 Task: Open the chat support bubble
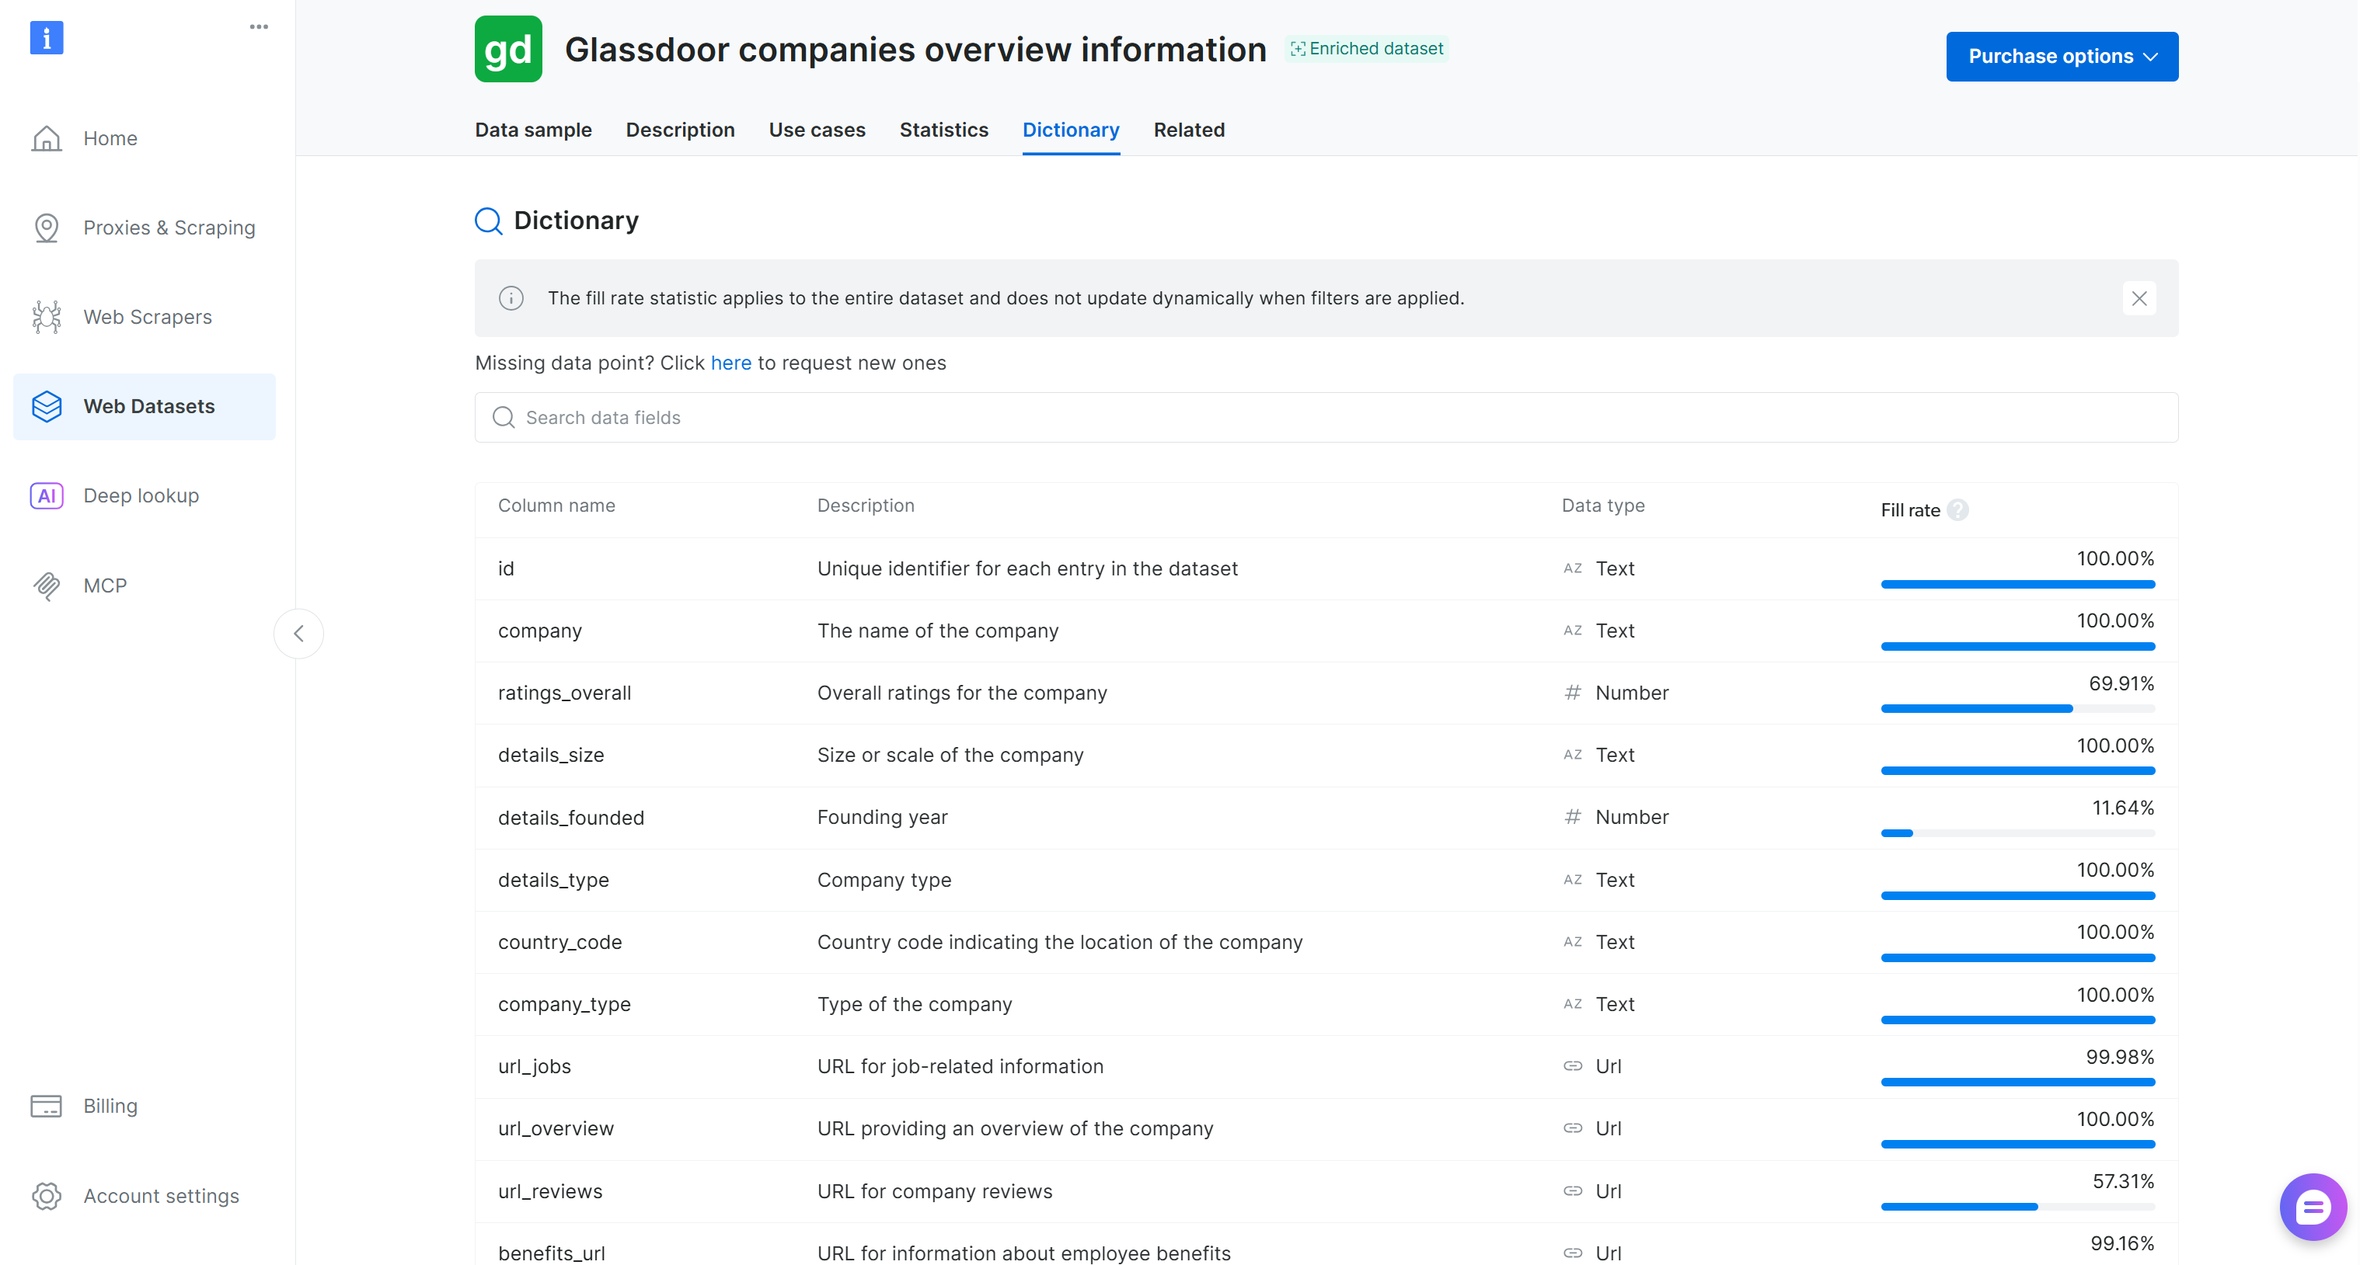coord(2313,1208)
